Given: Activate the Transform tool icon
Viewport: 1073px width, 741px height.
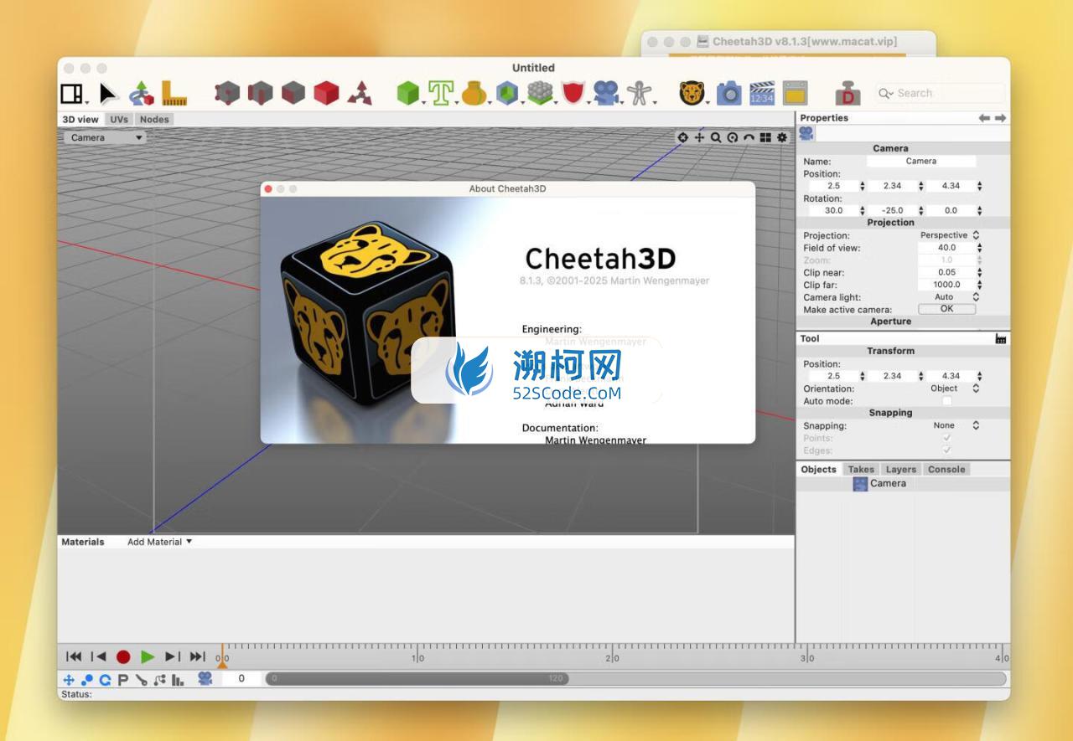Looking at the screenshot, I should tap(141, 93).
